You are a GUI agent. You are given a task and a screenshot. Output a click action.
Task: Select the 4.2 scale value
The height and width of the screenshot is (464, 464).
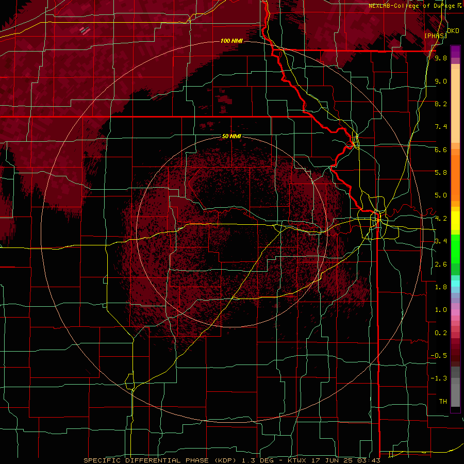[x=441, y=219]
